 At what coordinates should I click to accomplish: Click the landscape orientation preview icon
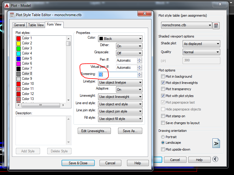[x=216, y=143]
